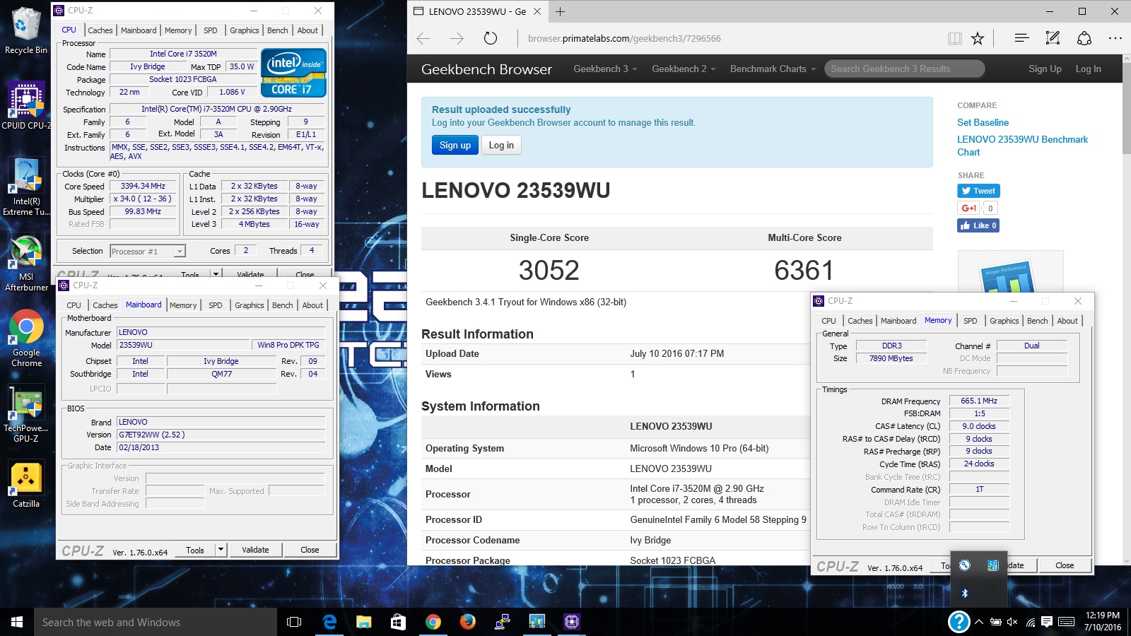Refresh the Geekbench page in Edge
The height and width of the screenshot is (636, 1131).
491,38
